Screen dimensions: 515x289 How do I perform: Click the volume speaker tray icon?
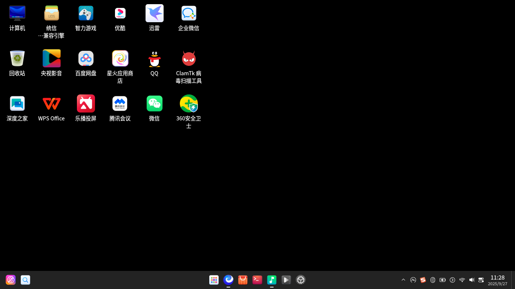pos(472,280)
